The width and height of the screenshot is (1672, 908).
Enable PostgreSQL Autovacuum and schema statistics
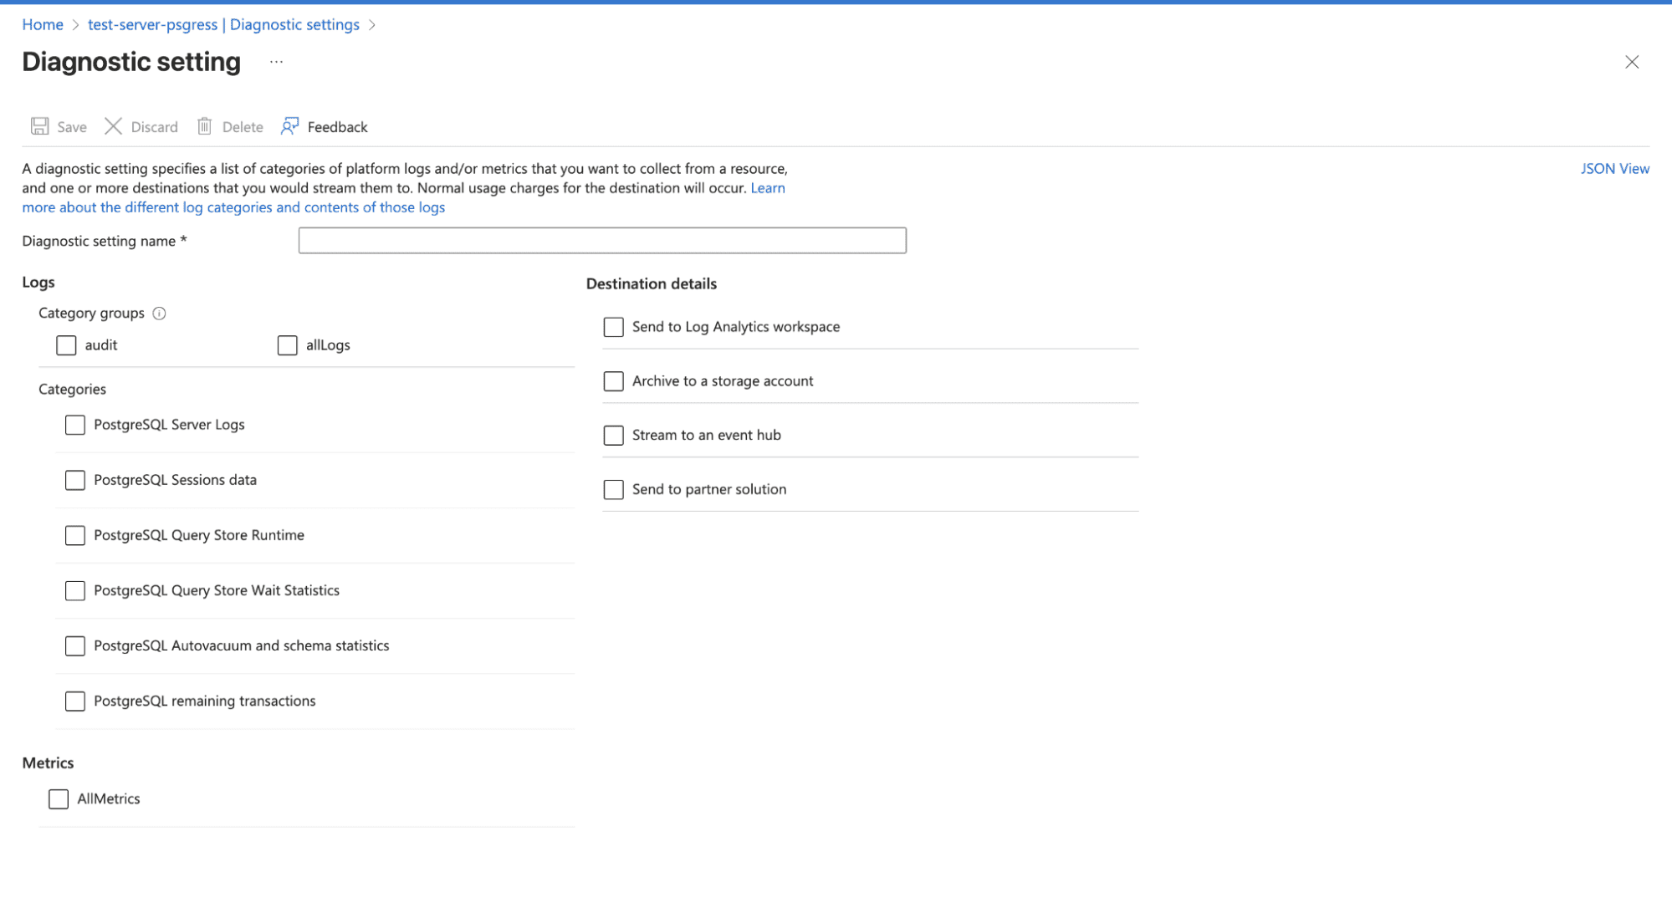coord(74,645)
